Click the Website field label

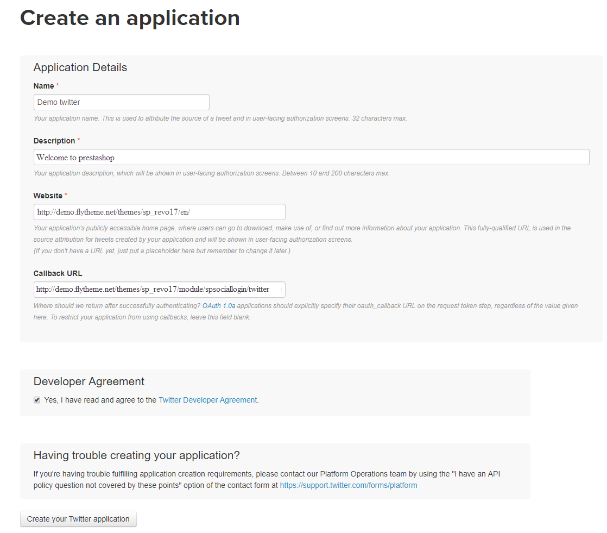coord(48,196)
